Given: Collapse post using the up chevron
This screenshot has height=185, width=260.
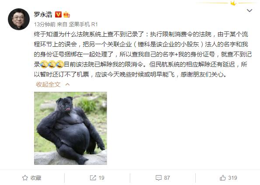Looking at the screenshot, I should [x=67, y=84].
